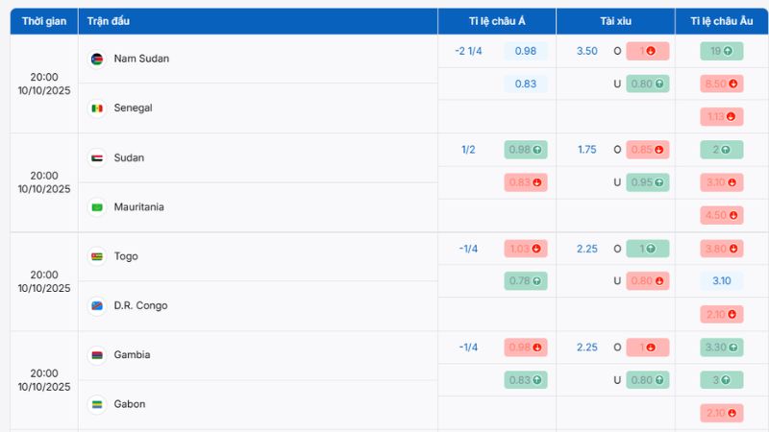Select the Tài xỉu column header
769x432 pixels.
pos(615,21)
